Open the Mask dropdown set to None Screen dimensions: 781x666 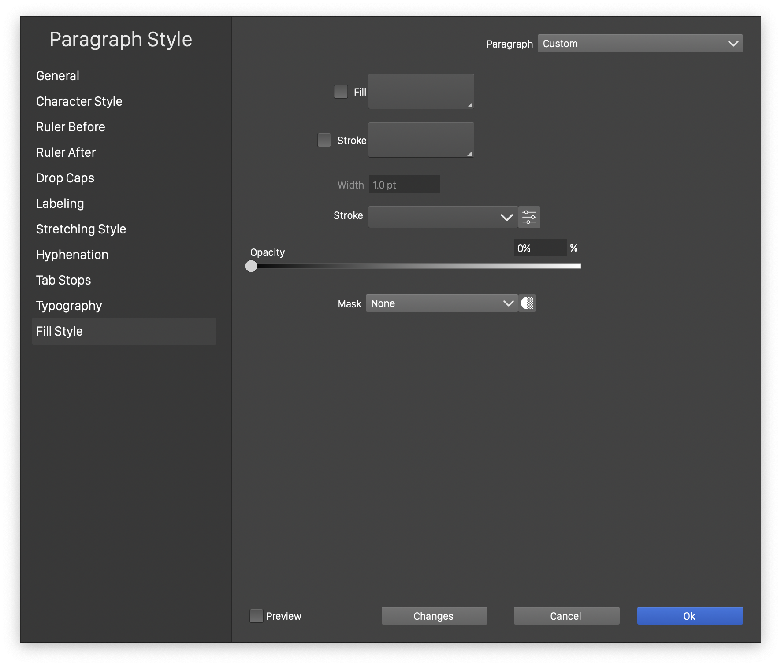click(442, 303)
